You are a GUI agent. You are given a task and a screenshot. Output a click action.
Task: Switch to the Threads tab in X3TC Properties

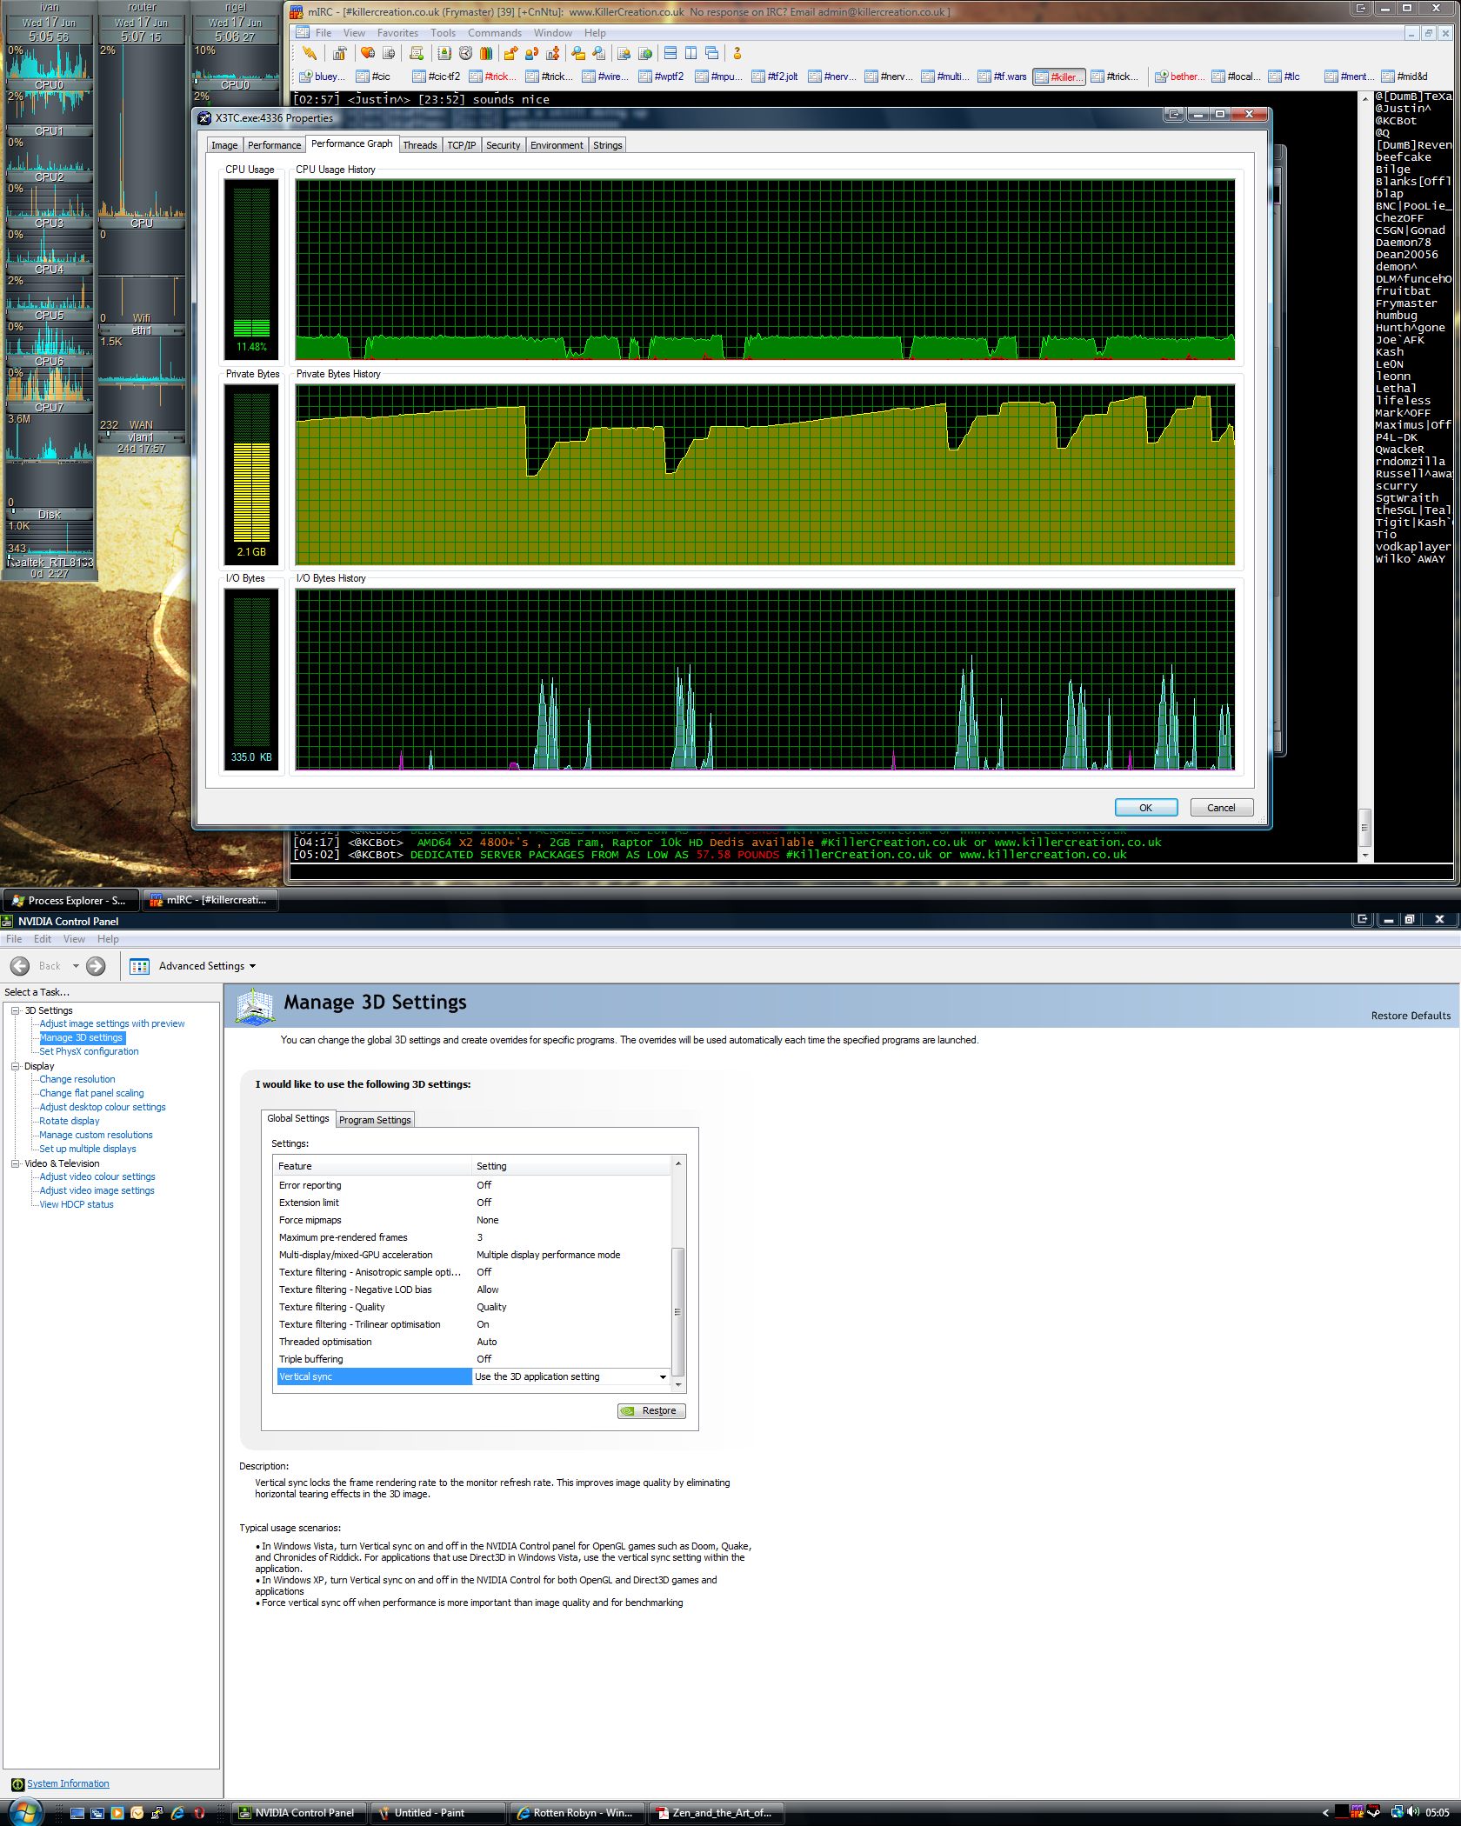(x=420, y=145)
